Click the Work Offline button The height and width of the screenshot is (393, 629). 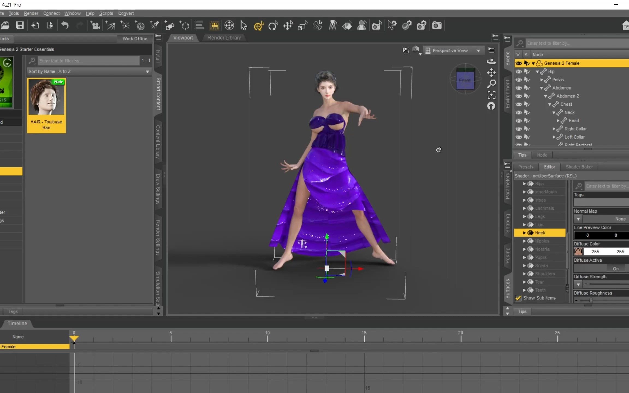click(x=135, y=39)
